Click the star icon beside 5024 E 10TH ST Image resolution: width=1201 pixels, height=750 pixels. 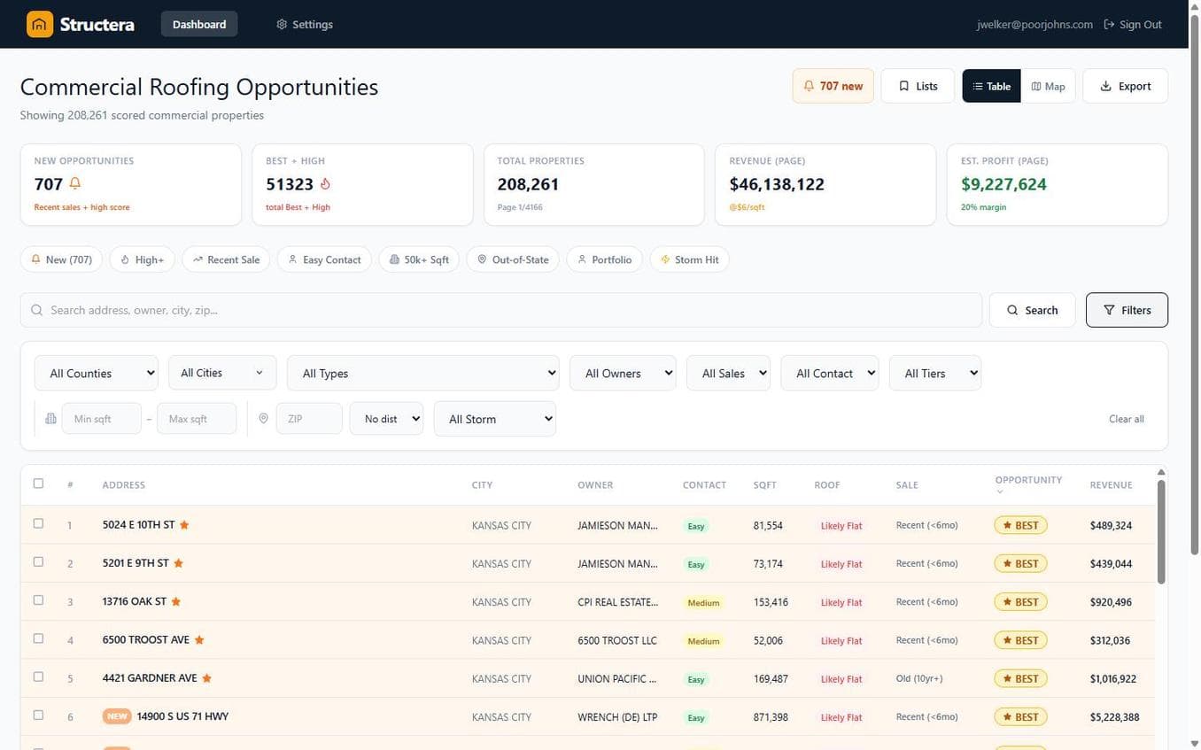pyautogui.click(x=184, y=525)
